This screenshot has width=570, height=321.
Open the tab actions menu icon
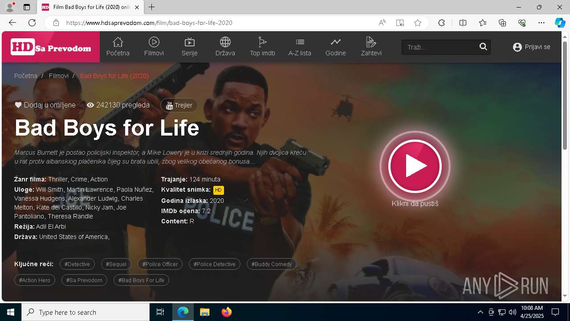(x=26, y=7)
